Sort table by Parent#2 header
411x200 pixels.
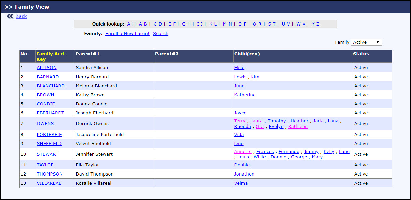[x=167, y=54]
